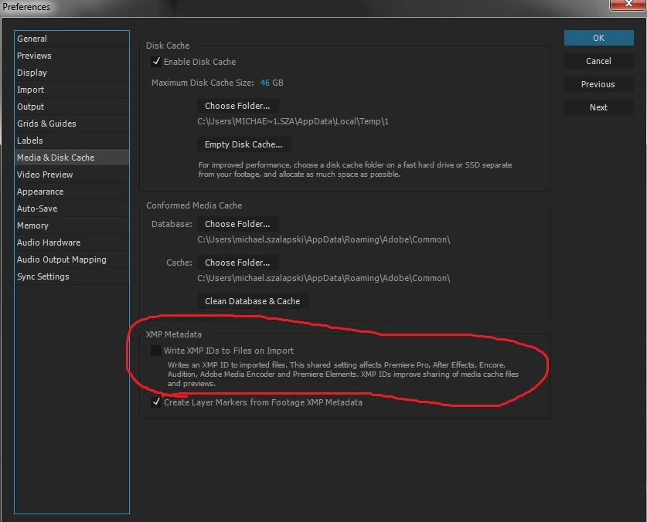Screen dimensions: 647x522
Task: Confirm preferences with the OK button
Action: 599,38
